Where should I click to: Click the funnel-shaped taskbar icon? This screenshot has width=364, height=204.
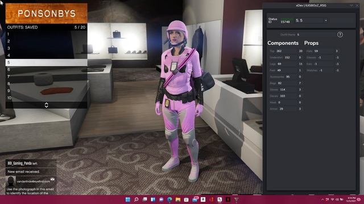point(237,199)
